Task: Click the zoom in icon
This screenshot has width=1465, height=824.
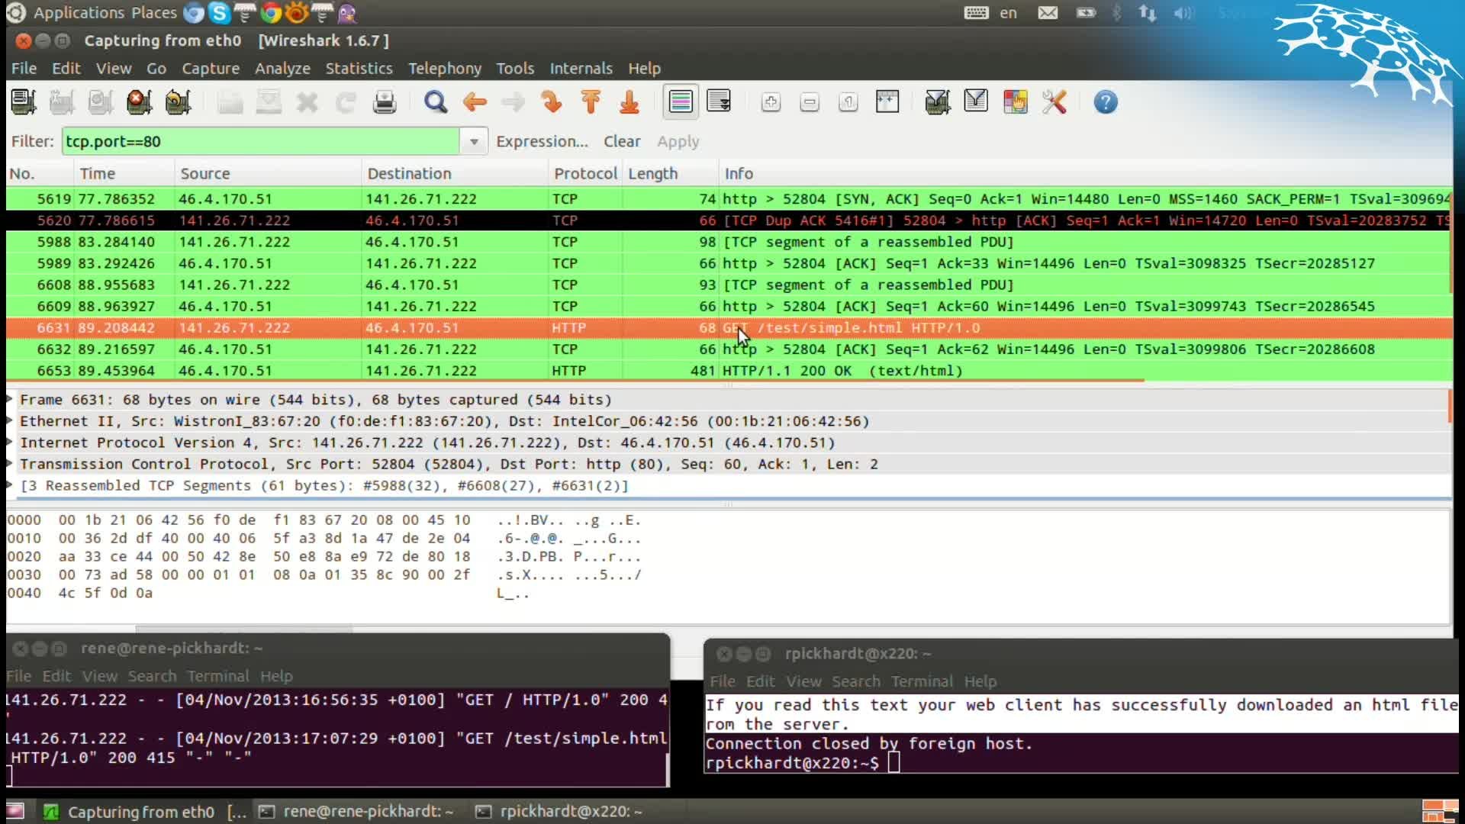Action: click(771, 101)
